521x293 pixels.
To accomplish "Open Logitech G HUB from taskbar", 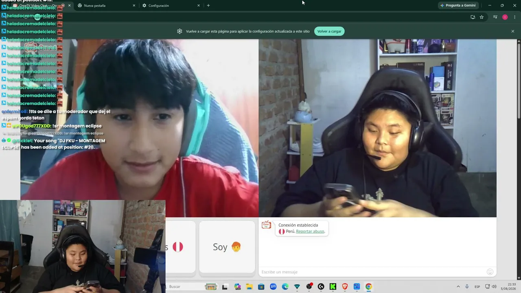I will click(x=321, y=287).
